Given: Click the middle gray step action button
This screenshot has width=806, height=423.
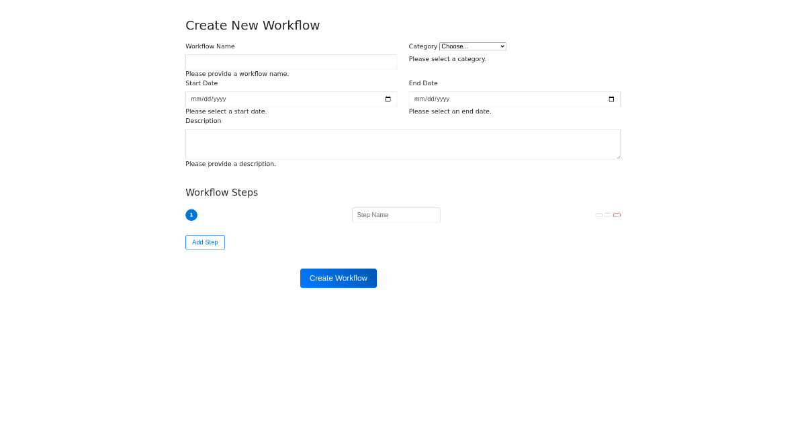Looking at the screenshot, I should tap(608, 215).
